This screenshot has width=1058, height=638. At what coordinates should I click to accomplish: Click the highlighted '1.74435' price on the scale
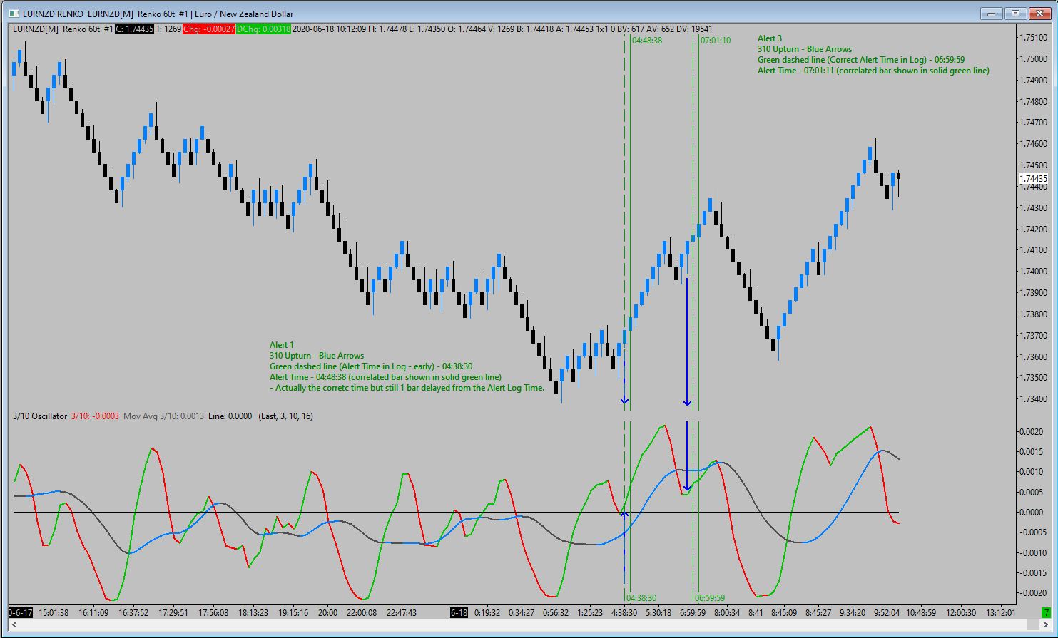coord(1033,179)
